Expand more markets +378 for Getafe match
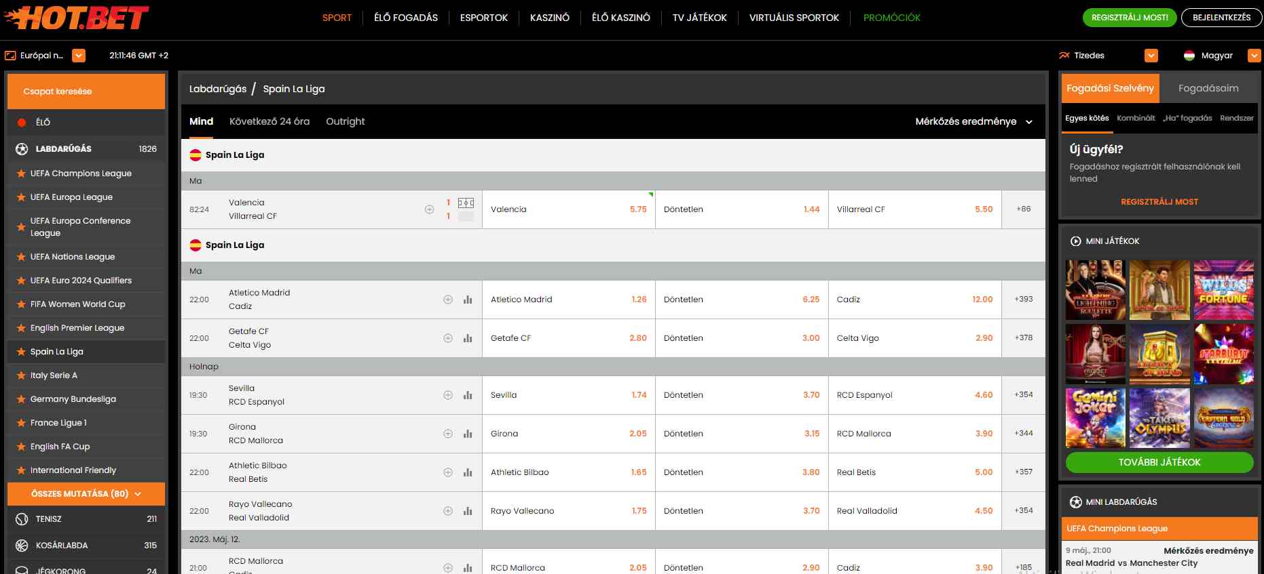Image resolution: width=1264 pixels, height=574 pixels. (1024, 338)
